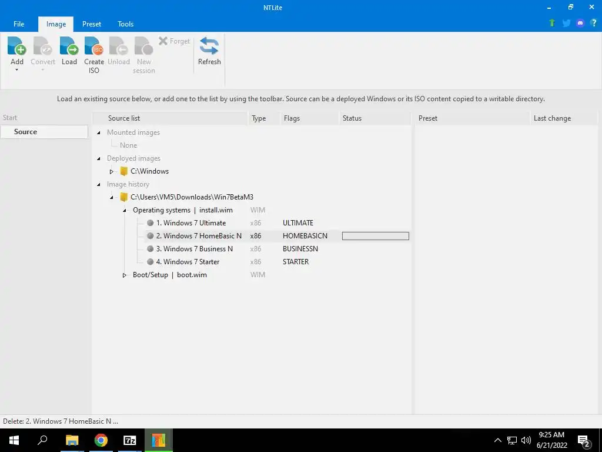Click the STARTER flag text
Image resolution: width=602 pixels, height=452 pixels.
296,262
